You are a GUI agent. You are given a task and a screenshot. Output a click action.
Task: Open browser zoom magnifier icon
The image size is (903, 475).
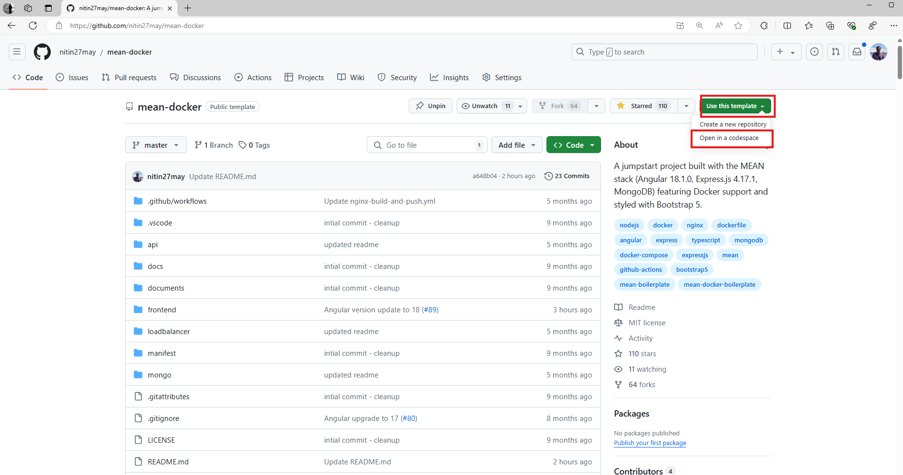[x=700, y=26]
